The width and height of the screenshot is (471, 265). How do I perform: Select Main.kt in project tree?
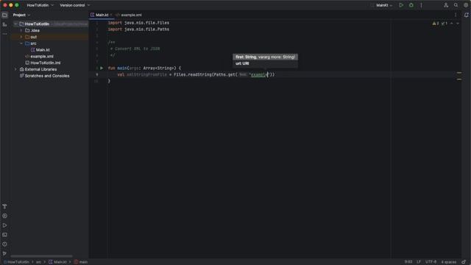click(x=43, y=50)
